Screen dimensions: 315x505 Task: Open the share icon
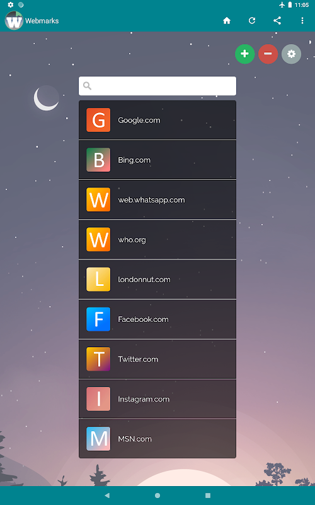click(277, 21)
